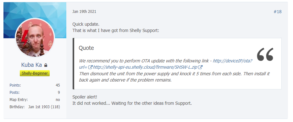
Task: Click the Posts label in user stats
Action: (x=14, y=93)
